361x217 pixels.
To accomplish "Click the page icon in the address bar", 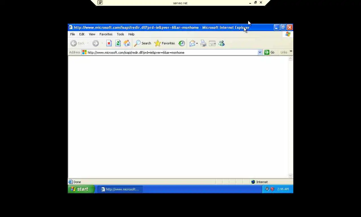I will 84,52.
